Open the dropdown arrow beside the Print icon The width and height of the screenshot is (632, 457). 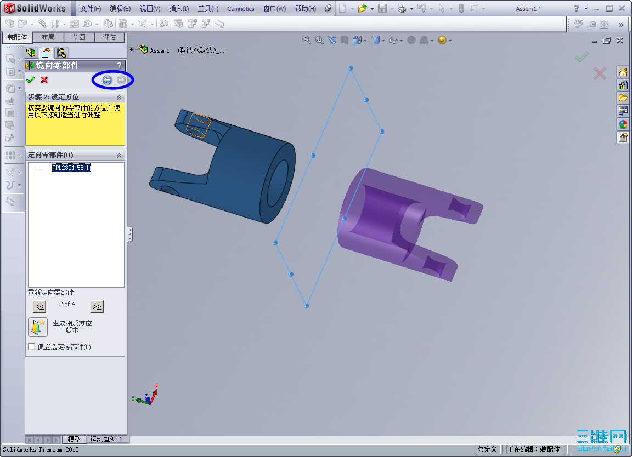(411, 8)
